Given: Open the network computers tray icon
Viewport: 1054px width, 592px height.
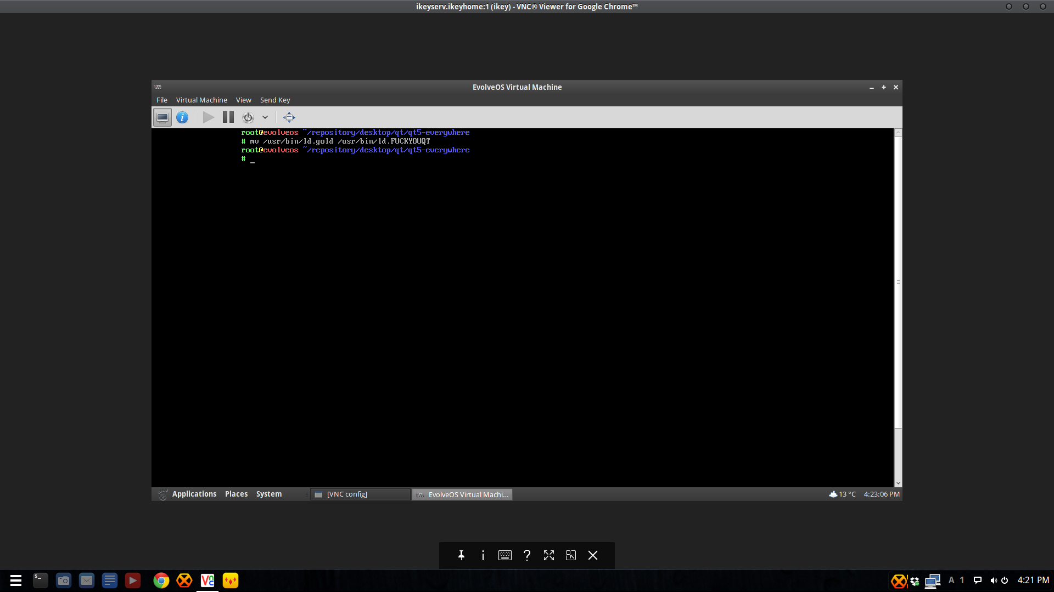Looking at the screenshot, I should [932, 581].
